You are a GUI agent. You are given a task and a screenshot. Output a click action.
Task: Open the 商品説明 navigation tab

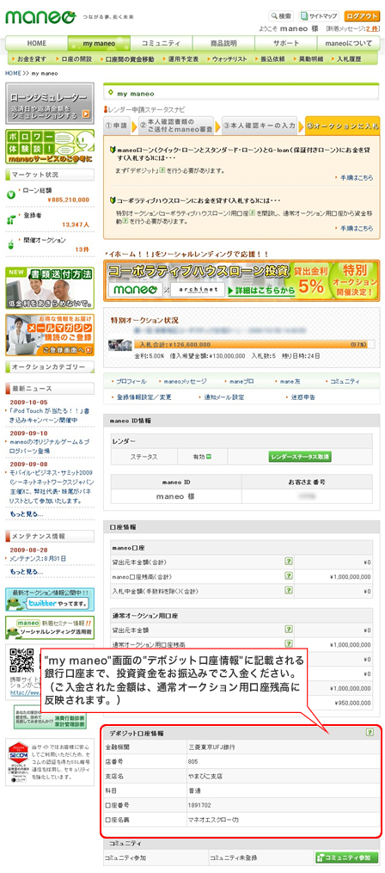tap(223, 43)
